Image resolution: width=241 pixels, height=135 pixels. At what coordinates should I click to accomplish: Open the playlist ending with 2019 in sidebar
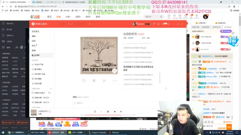click(x=42, y=102)
